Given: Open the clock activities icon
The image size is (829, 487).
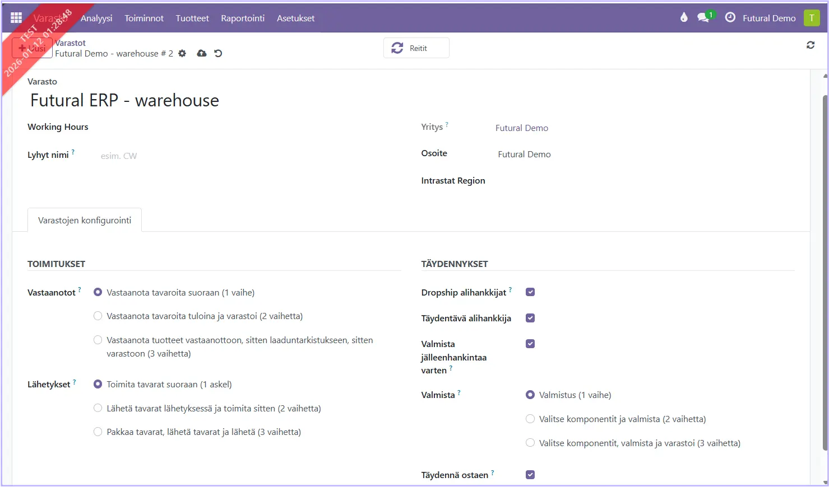Looking at the screenshot, I should [730, 17].
